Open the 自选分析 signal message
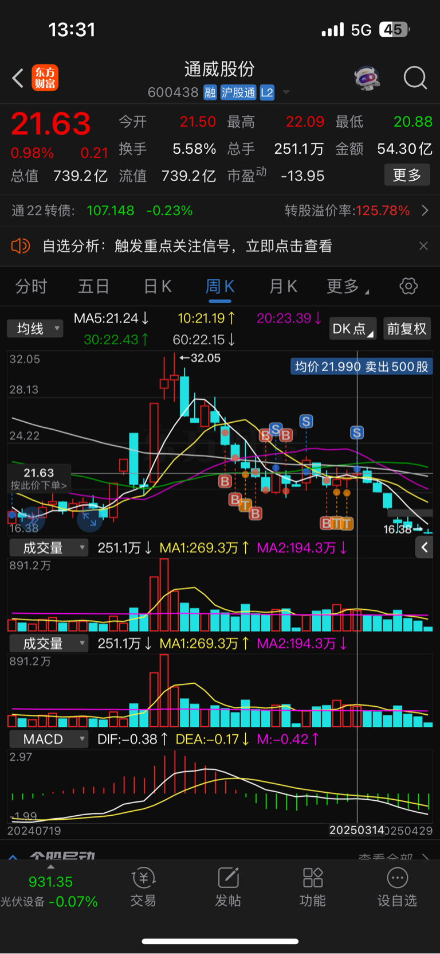The image size is (440, 954). pyautogui.click(x=187, y=246)
